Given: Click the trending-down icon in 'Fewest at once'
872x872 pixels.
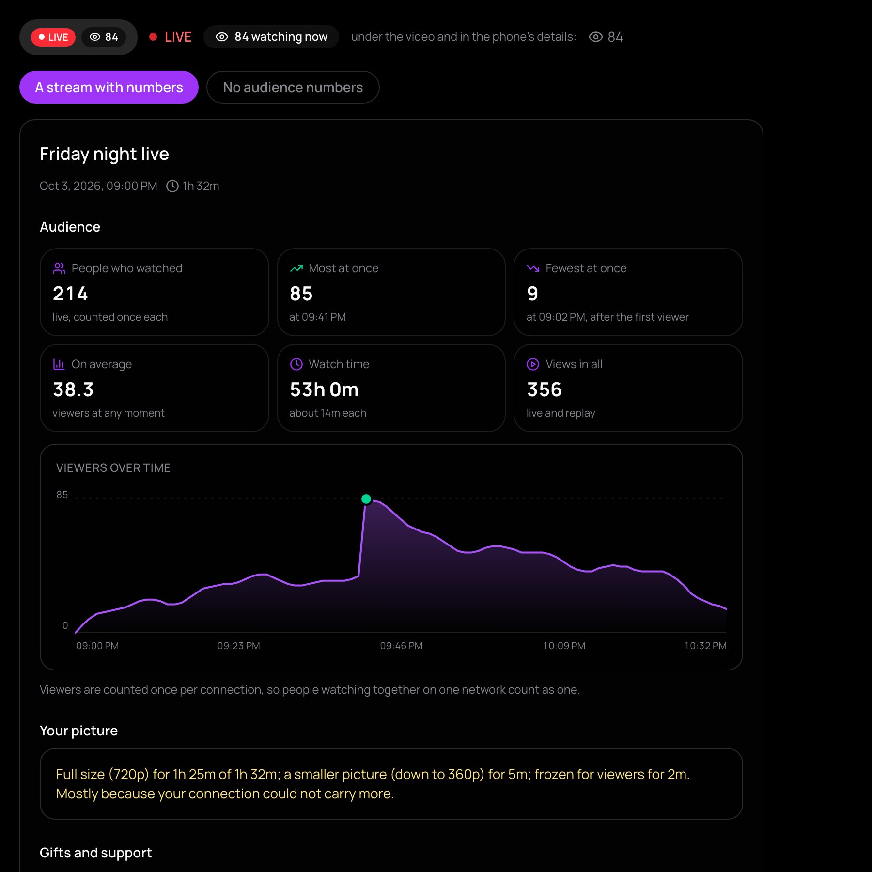Looking at the screenshot, I should pyautogui.click(x=533, y=268).
